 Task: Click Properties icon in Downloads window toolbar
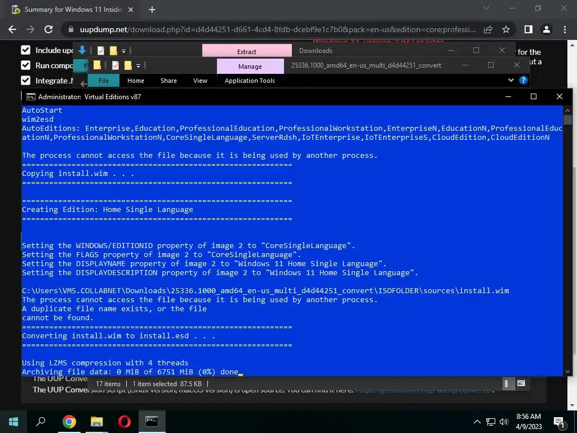100,50
